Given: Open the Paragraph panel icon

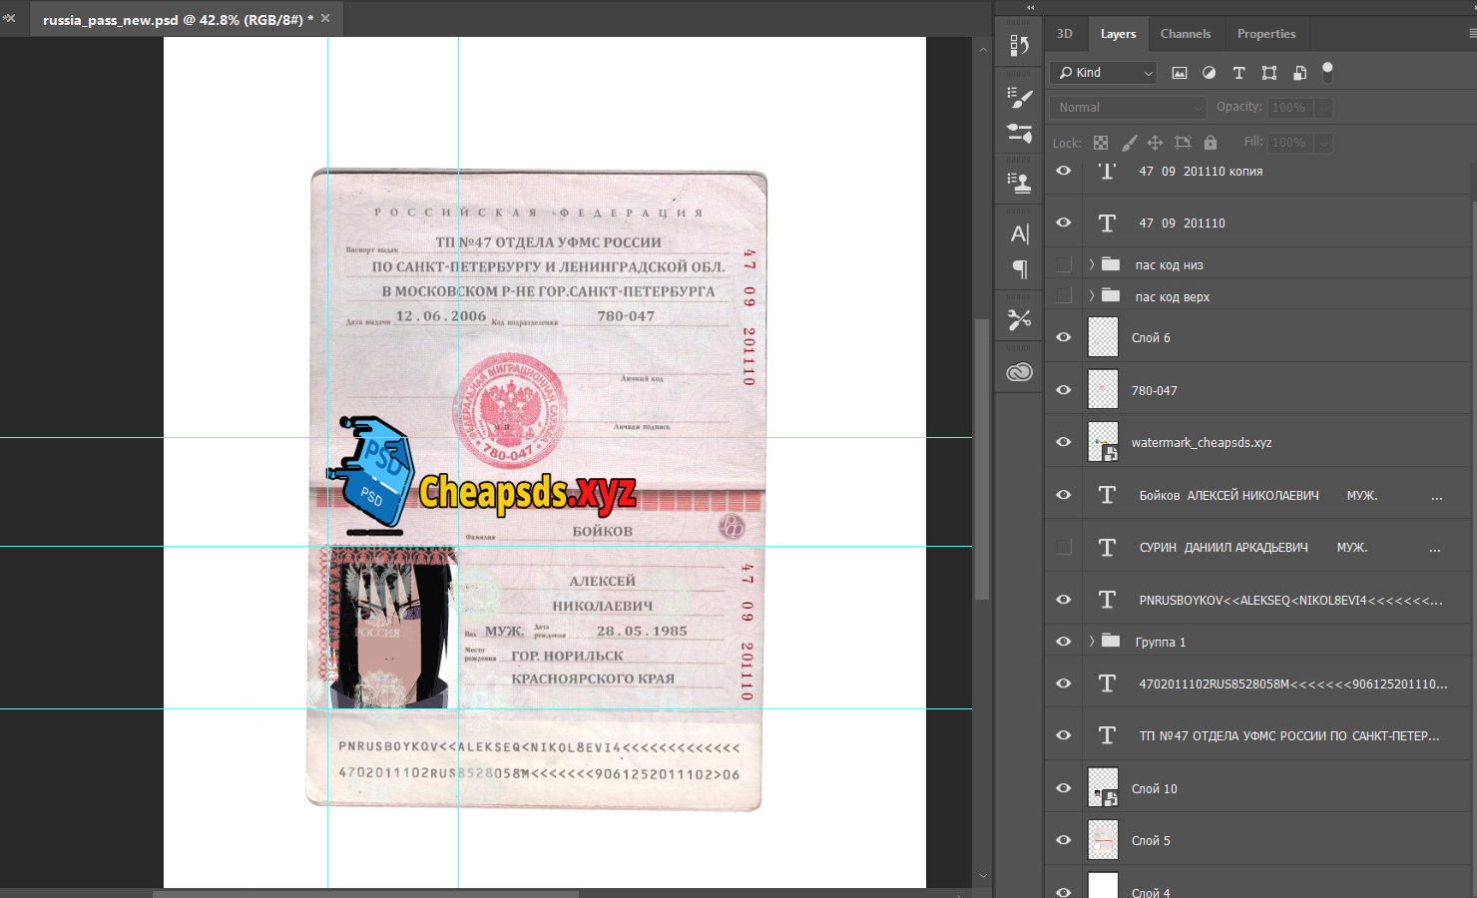Looking at the screenshot, I should click(x=1019, y=268).
